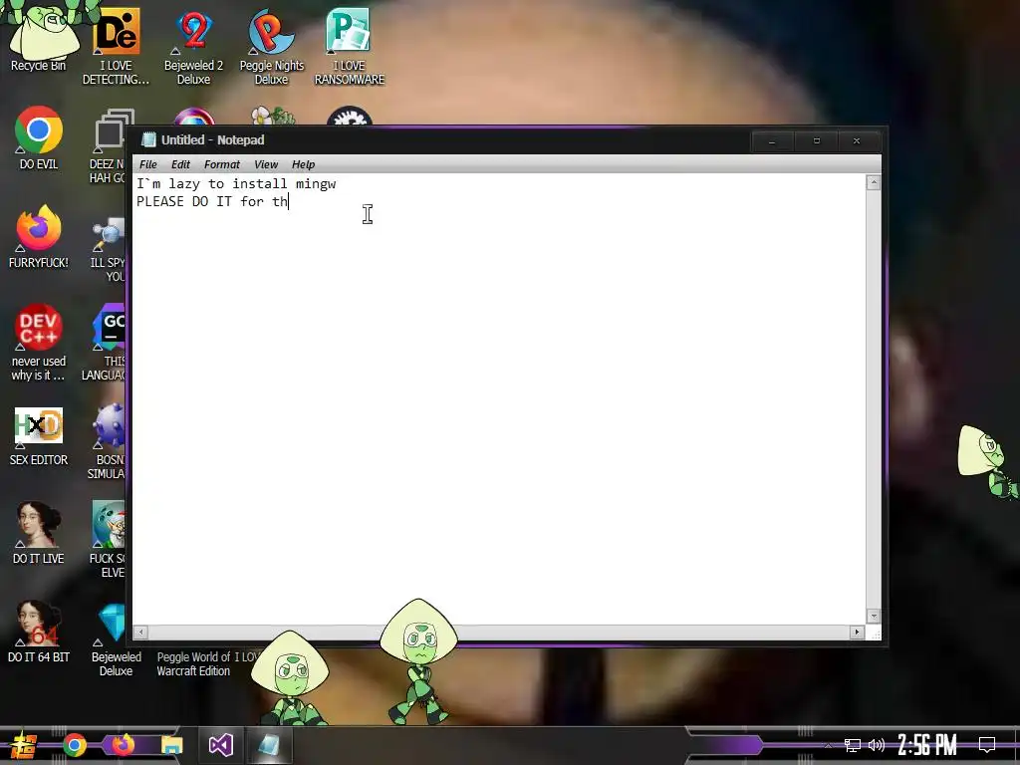Open the Chrome icon labeled DO EVIL
This screenshot has width=1020, height=765.
coord(39,137)
